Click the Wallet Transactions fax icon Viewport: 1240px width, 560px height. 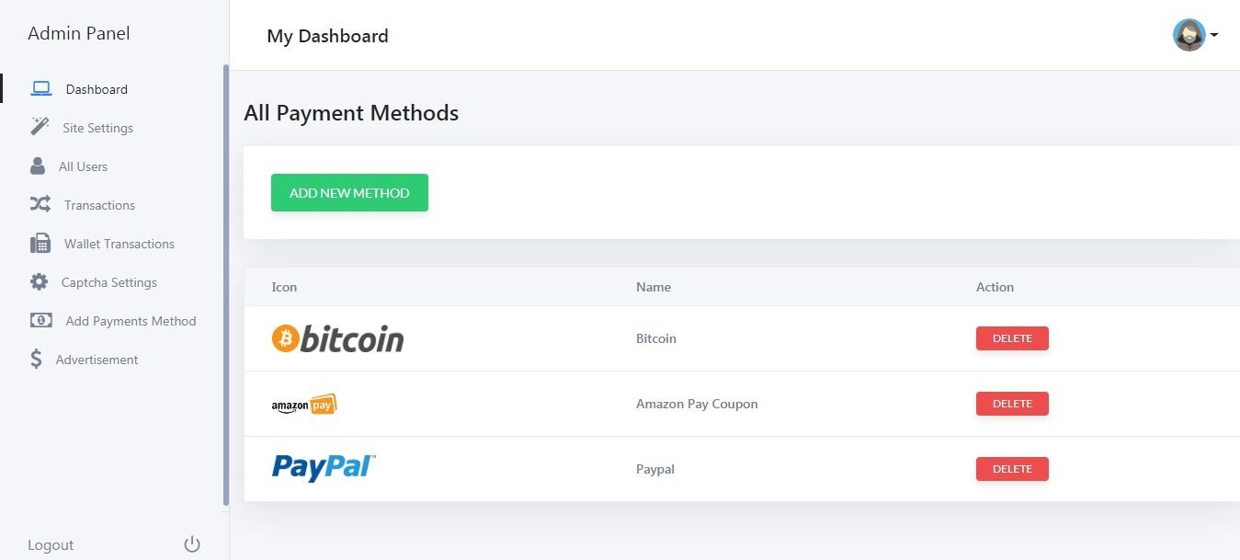click(40, 244)
